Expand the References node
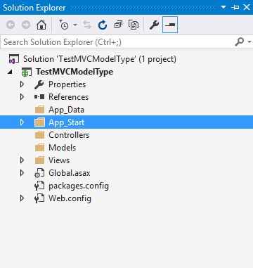The image size is (253, 268). point(22,97)
